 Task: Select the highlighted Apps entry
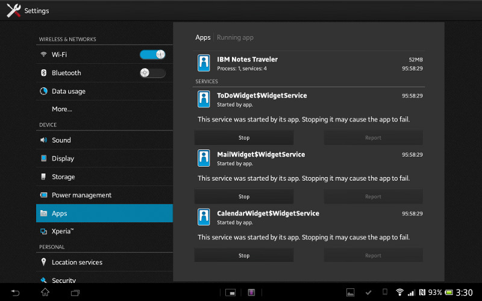tap(104, 213)
